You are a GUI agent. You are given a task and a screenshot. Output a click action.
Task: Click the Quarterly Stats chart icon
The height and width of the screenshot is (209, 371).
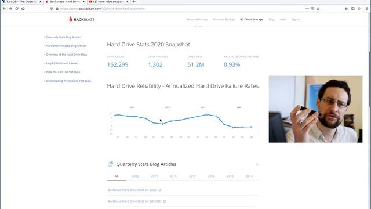[111, 164]
